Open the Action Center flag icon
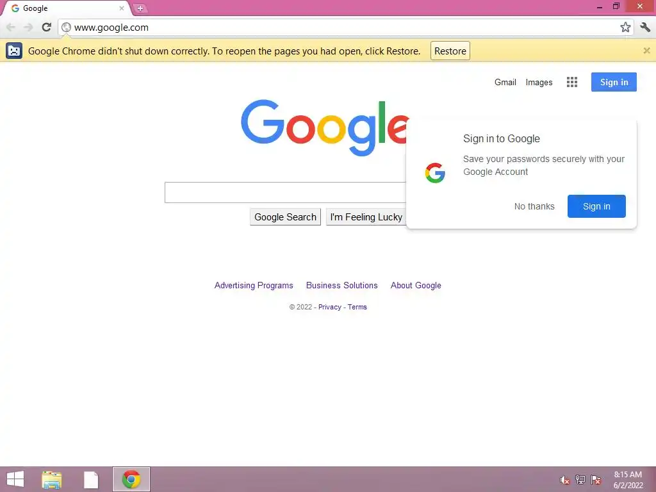 (596, 479)
